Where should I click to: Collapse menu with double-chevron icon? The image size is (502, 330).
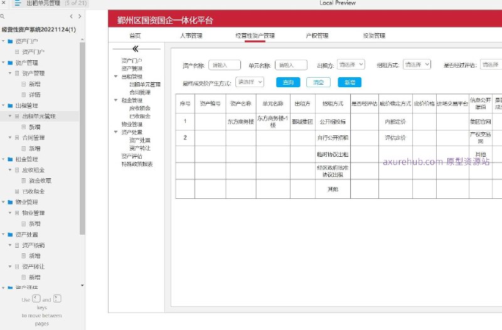click(136, 49)
